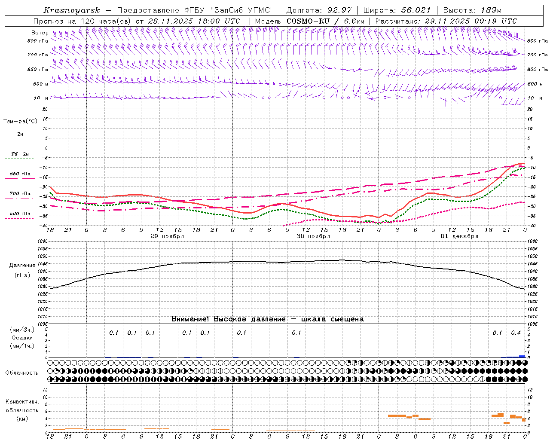Select the '(гПа)' unit under Давление
Viewport: 550px width, 440px height.
click(x=22, y=275)
